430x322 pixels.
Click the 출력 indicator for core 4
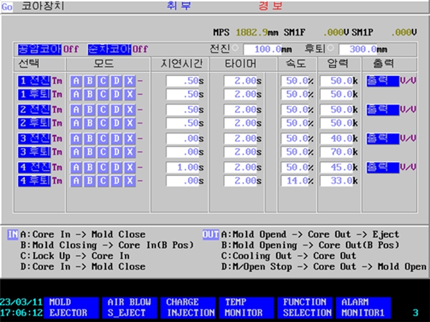(380, 167)
